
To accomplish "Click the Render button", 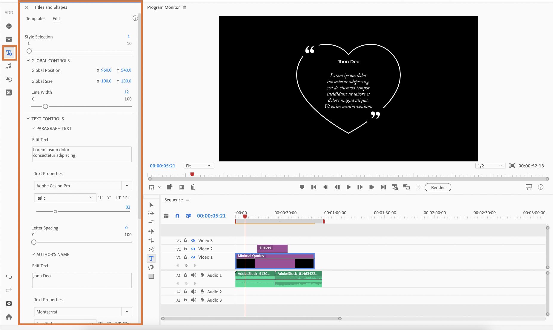I will [438, 187].
